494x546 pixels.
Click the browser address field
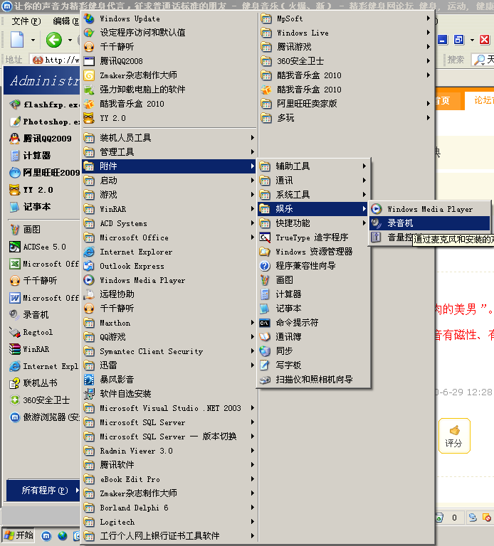[x=55, y=60]
